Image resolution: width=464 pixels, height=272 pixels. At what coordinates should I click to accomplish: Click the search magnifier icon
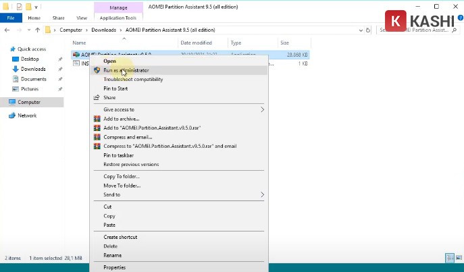tap(455, 30)
